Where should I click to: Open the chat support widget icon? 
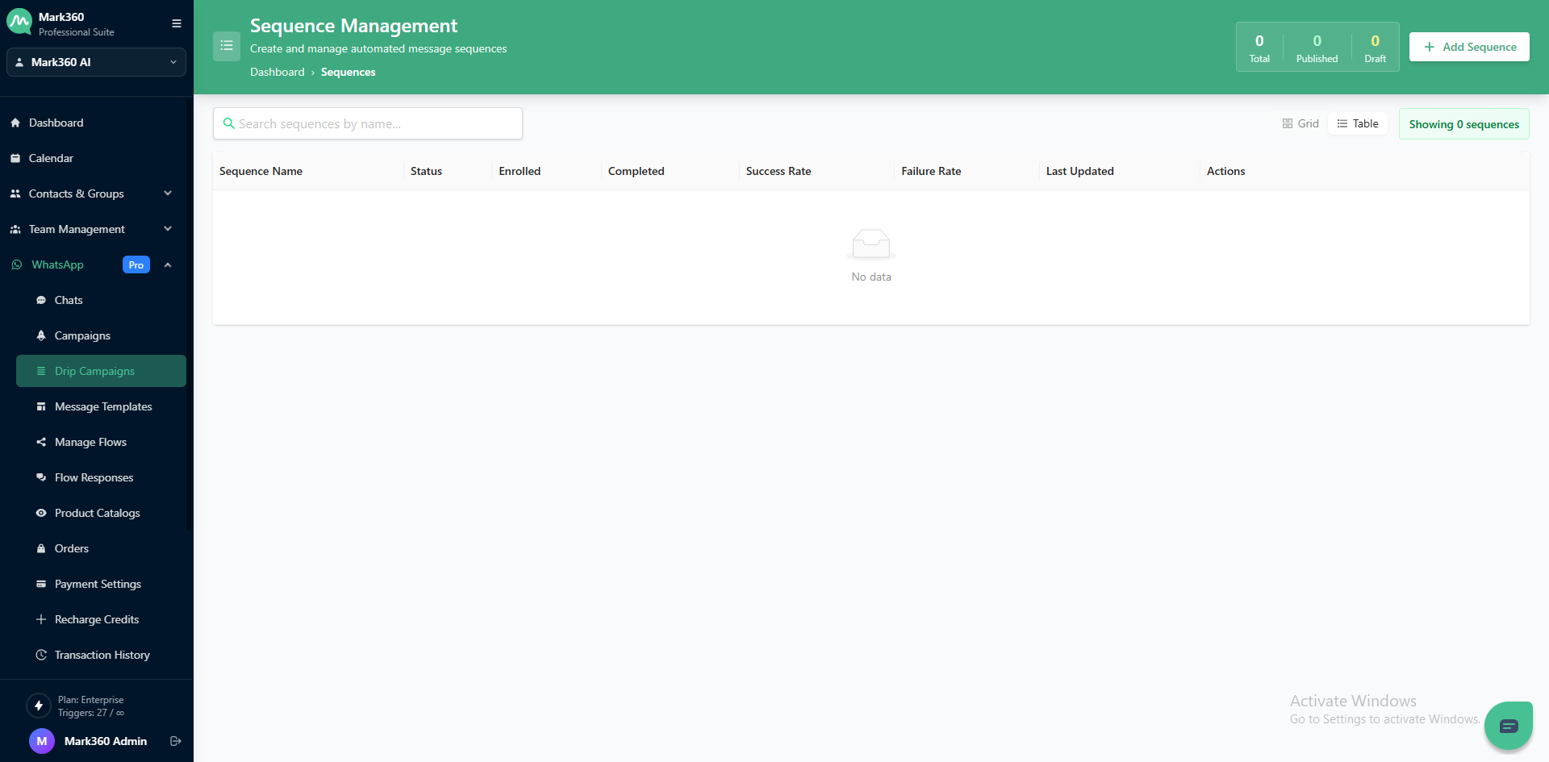pos(1508,726)
